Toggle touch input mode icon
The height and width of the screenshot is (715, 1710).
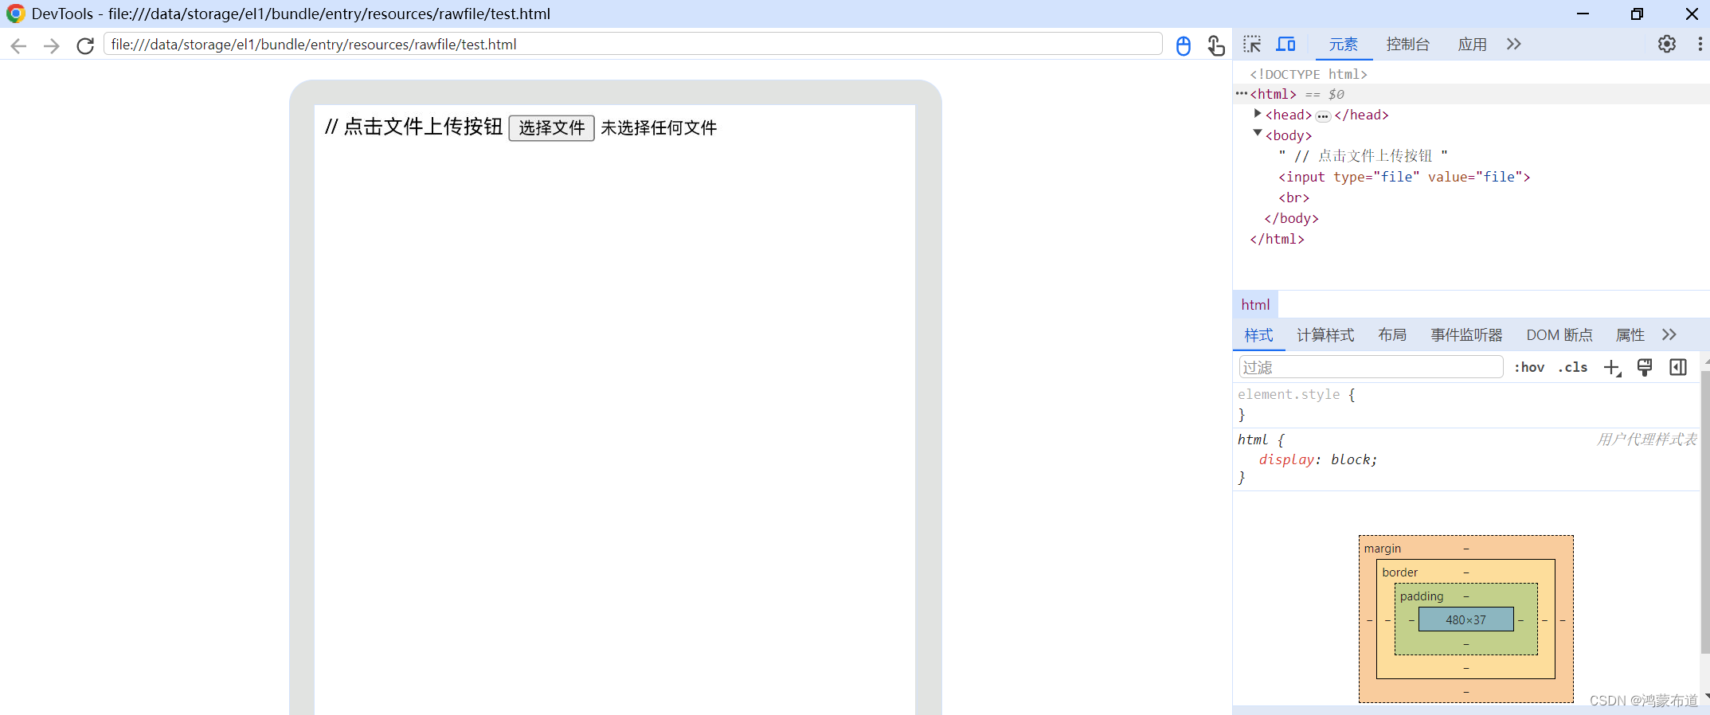[1215, 45]
